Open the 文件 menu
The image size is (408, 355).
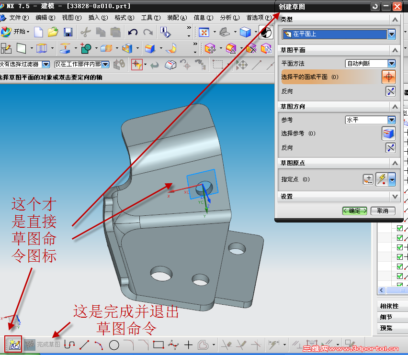click(x=19, y=18)
